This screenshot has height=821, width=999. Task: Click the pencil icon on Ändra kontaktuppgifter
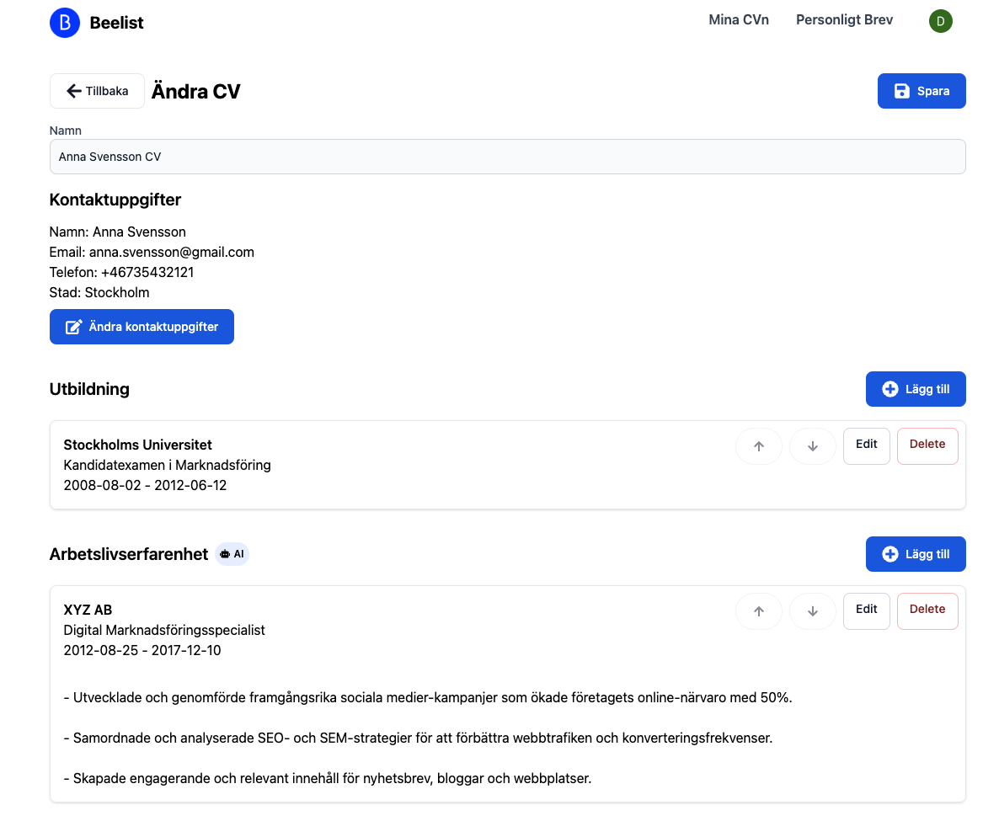click(x=73, y=327)
